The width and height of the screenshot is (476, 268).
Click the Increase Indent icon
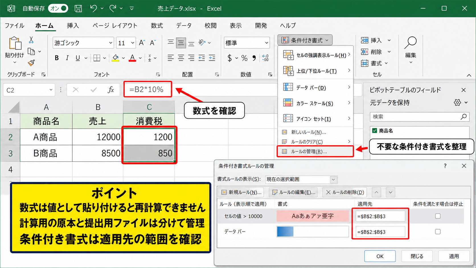pyautogui.click(x=212, y=58)
